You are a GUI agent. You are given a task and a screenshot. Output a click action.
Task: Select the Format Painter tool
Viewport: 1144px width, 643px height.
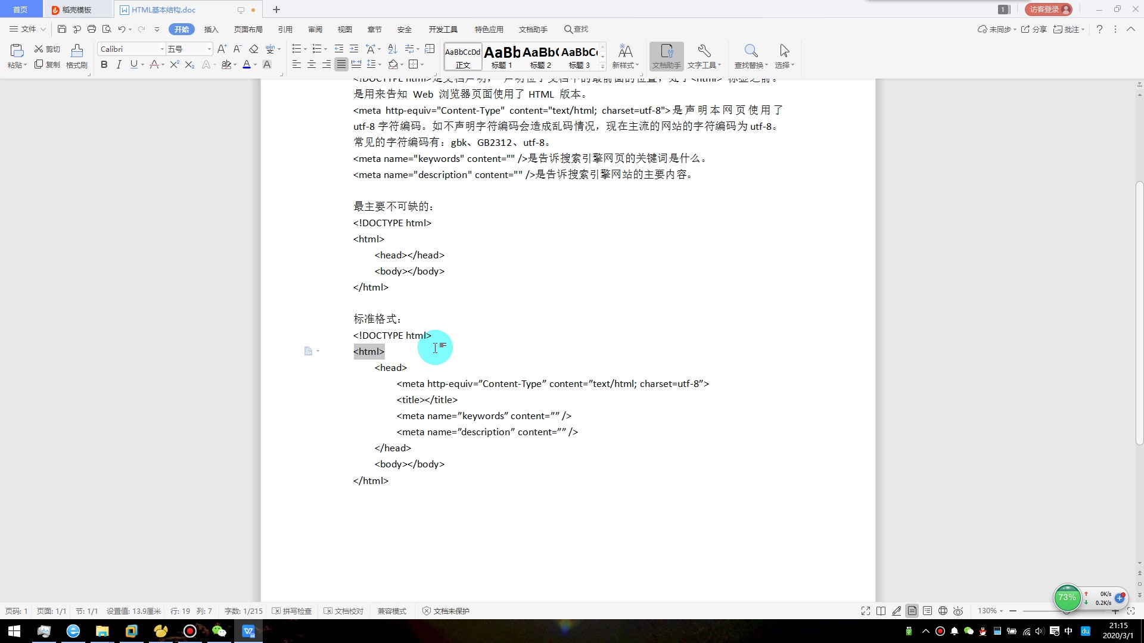(76, 56)
